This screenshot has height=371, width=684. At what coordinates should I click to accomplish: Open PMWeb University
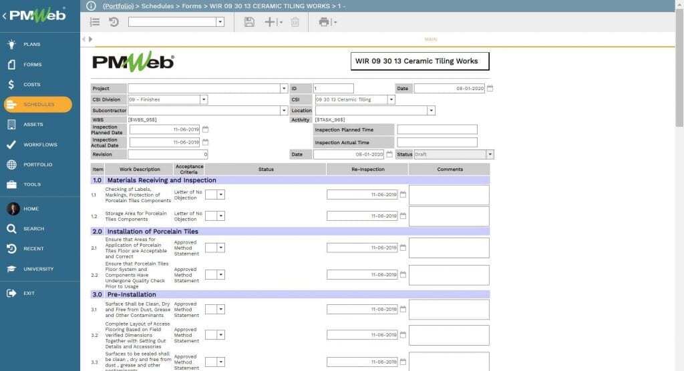(x=38, y=269)
